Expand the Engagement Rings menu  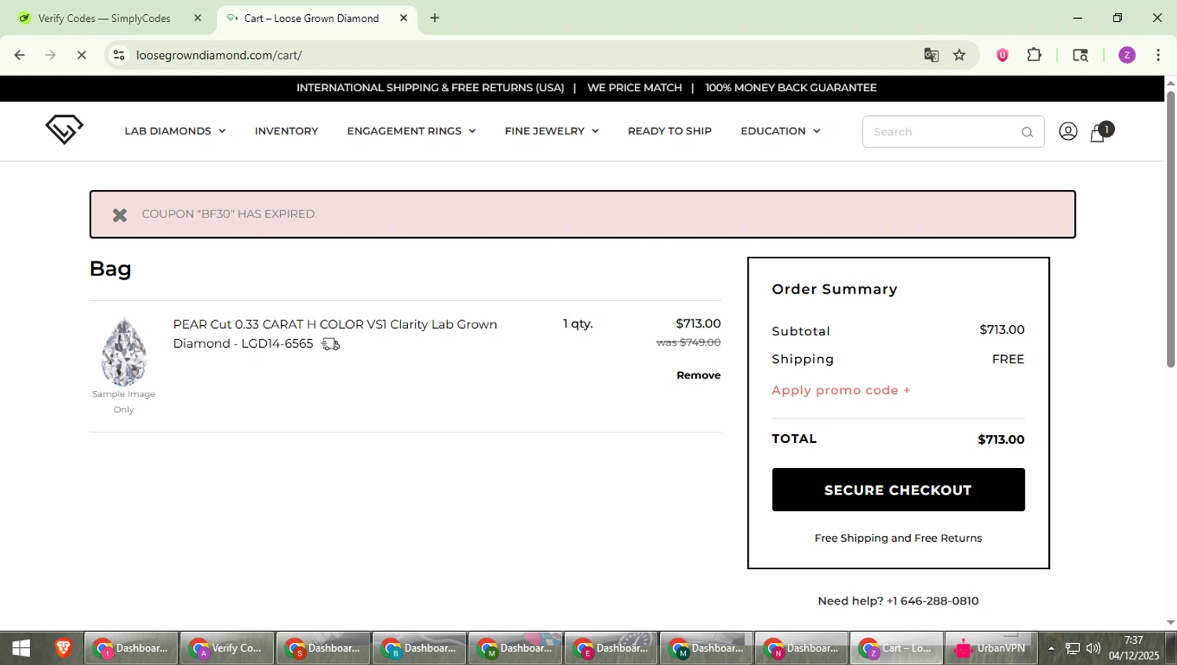[x=411, y=131]
